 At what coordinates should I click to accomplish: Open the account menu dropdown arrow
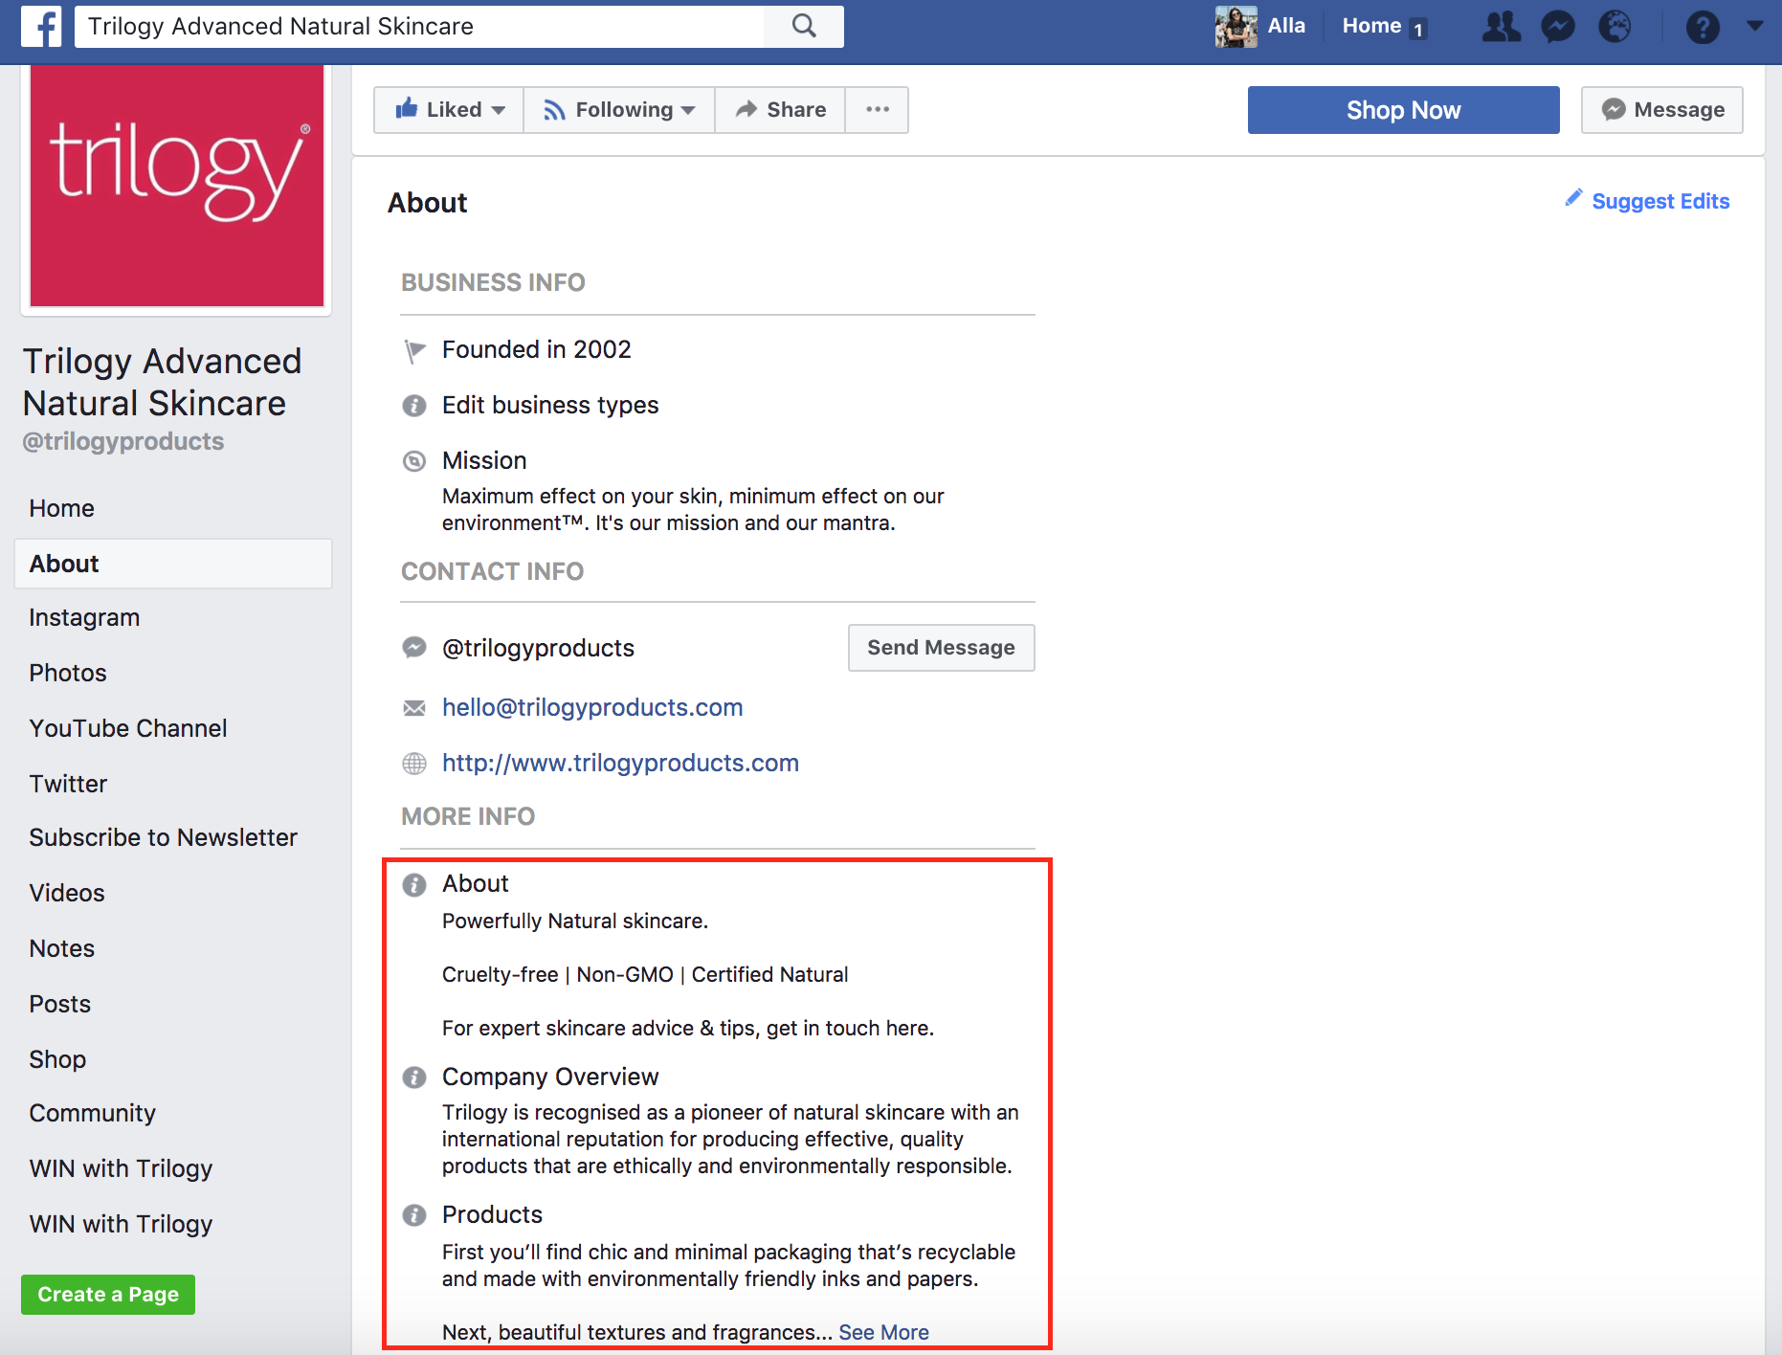point(1754,26)
